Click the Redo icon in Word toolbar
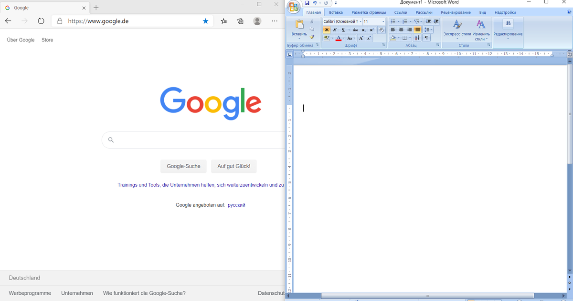Viewport: 573px width, 301px height. [x=326, y=3]
